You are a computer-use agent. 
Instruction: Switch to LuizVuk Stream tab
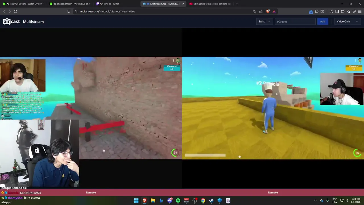[23, 4]
